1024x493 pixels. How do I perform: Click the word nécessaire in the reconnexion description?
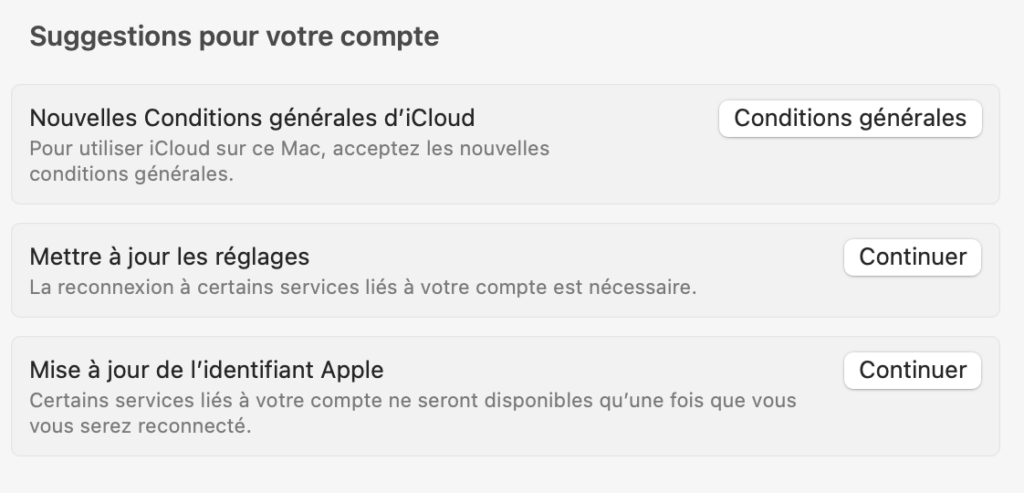tap(646, 288)
